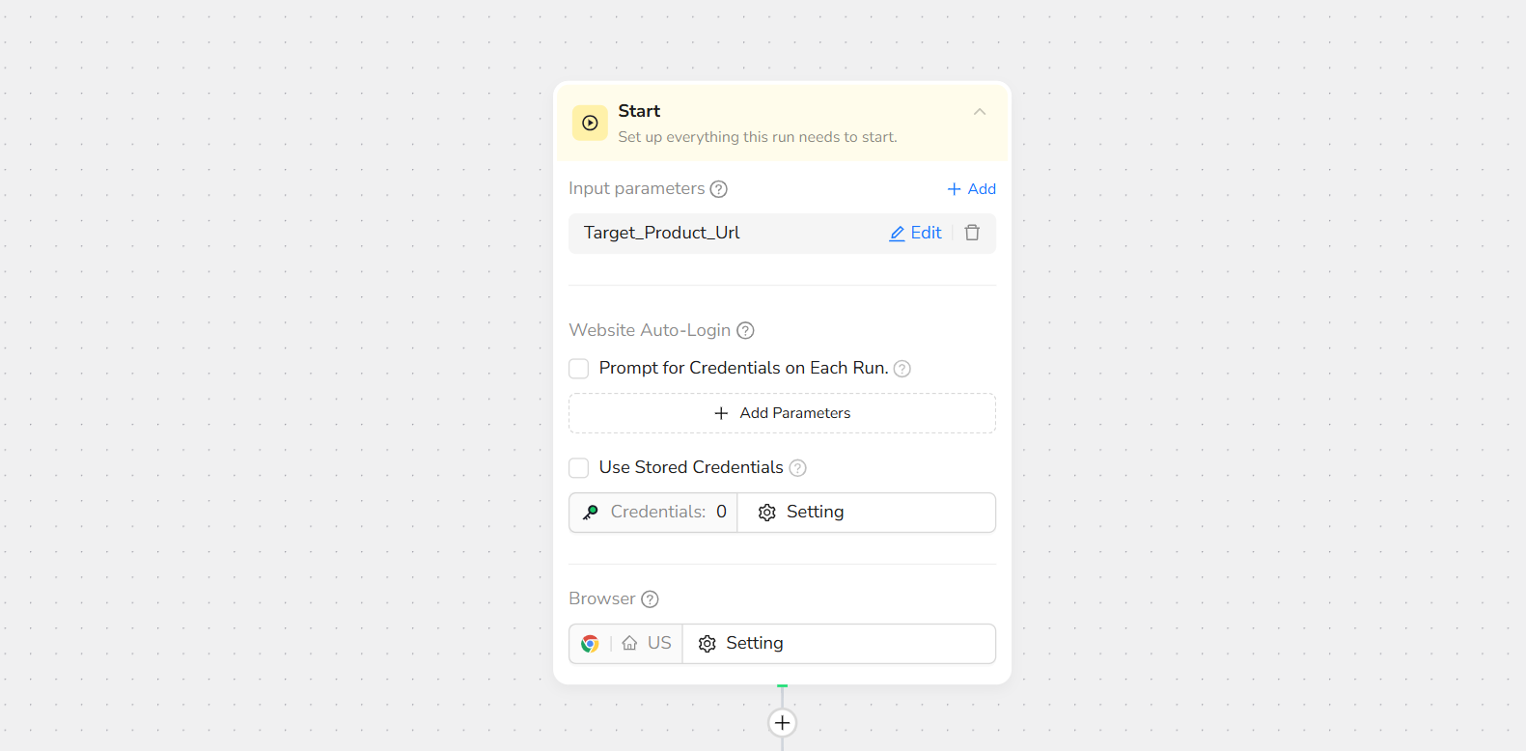Image resolution: width=1526 pixels, height=751 pixels.
Task: Click the Chrome browser icon
Action: coord(590,644)
